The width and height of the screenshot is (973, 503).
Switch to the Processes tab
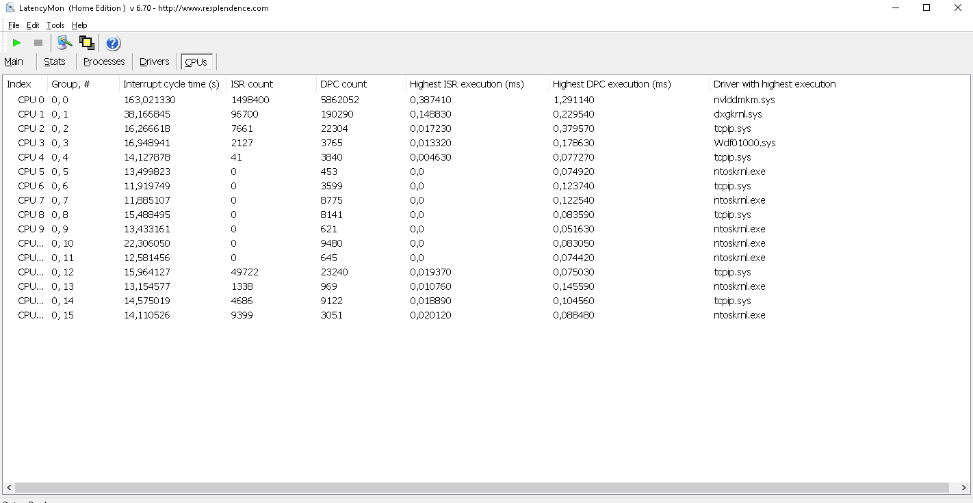click(104, 62)
